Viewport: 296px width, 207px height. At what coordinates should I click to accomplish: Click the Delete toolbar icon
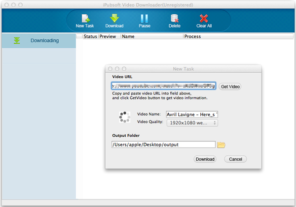click(x=174, y=19)
